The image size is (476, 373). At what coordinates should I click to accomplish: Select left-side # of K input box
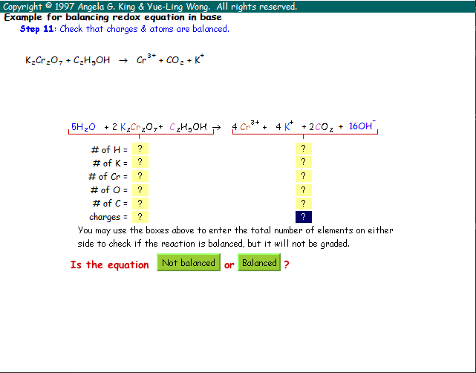140,162
